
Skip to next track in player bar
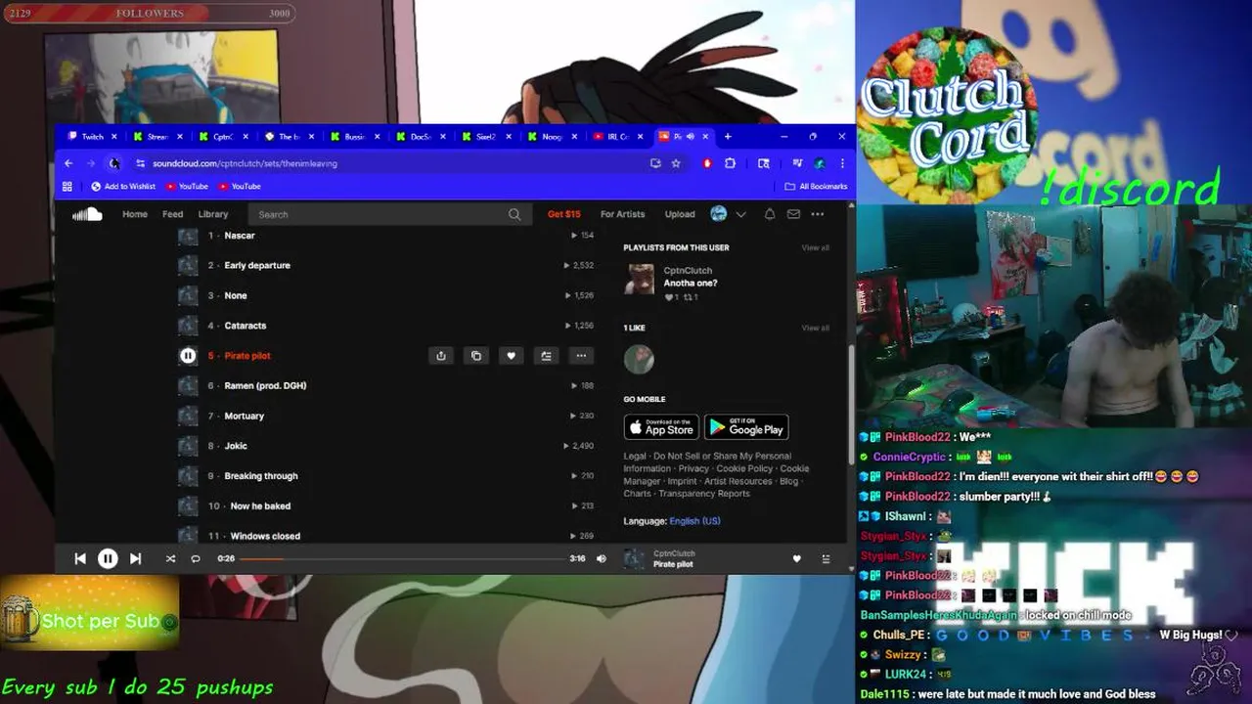click(136, 558)
